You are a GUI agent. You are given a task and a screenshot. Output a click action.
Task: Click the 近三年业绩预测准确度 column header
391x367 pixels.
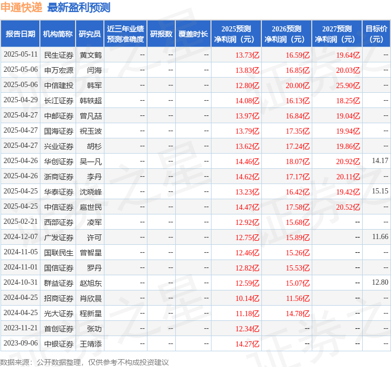(x=125, y=34)
